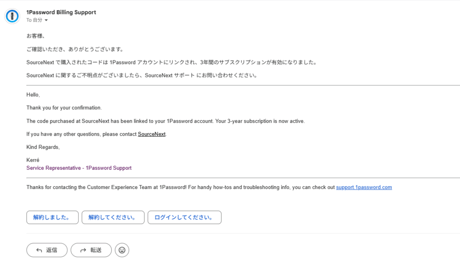Click the 3-year subscription English sentence

pyautogui.click(x=165, y=121)
